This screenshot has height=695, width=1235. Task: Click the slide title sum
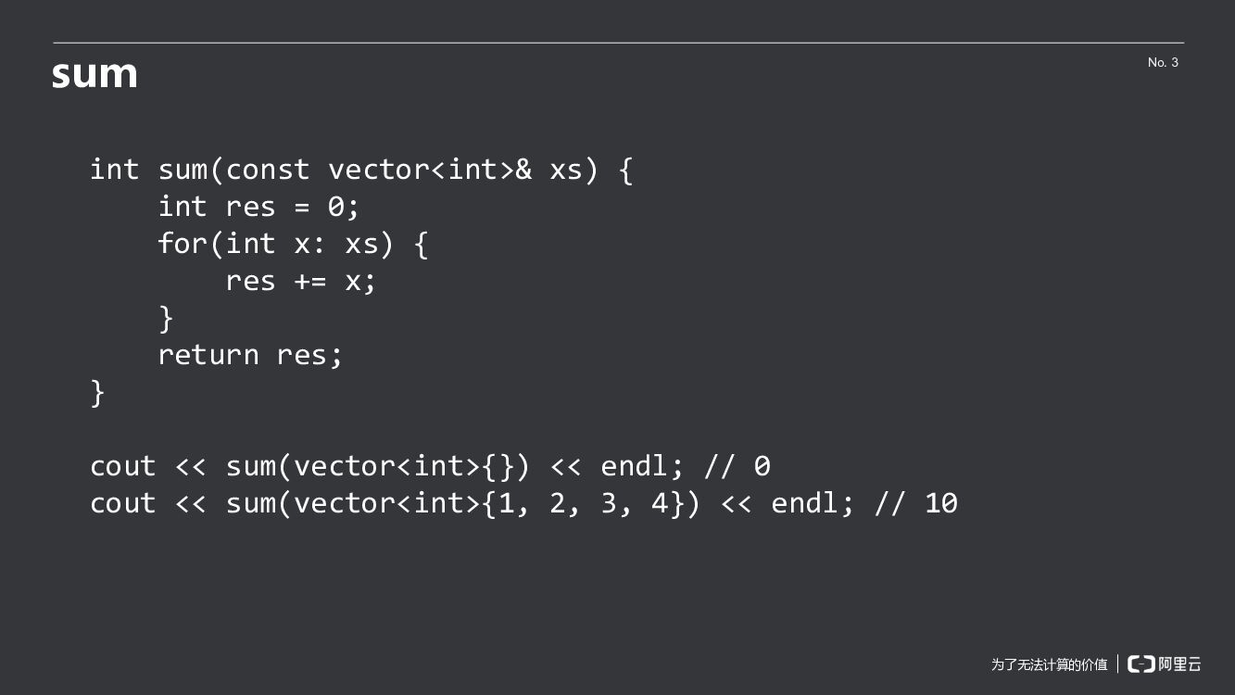(95, 74)
